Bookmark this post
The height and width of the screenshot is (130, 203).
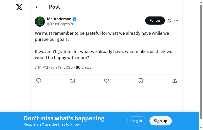(141, 81)
